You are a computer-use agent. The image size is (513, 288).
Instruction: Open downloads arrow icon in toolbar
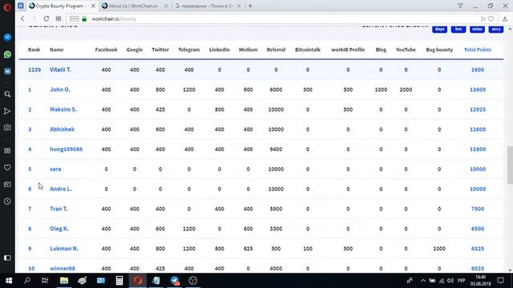[x=505, y=19]
